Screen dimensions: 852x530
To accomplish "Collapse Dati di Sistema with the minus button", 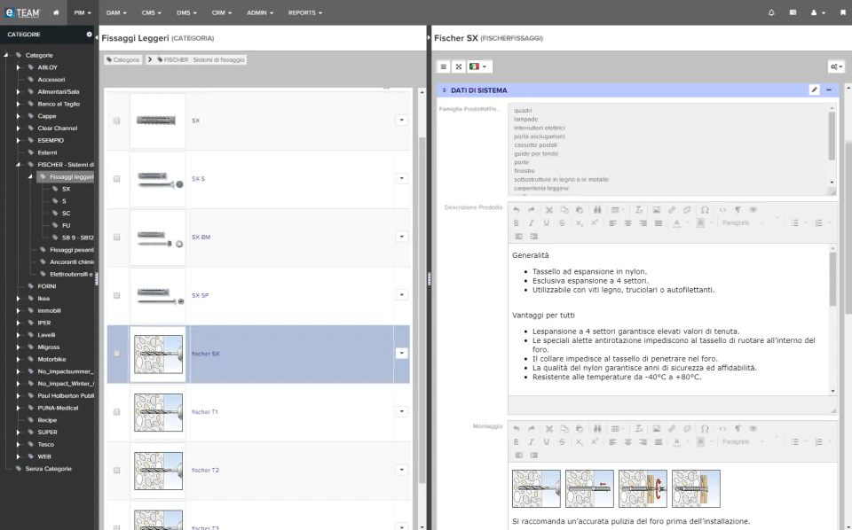I will coord(830,90).
